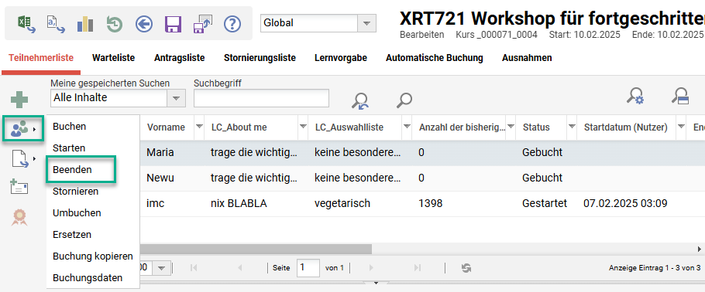Click the Status column header
Image resolution: width=705 pixels, height=292 pixels.
536,127
